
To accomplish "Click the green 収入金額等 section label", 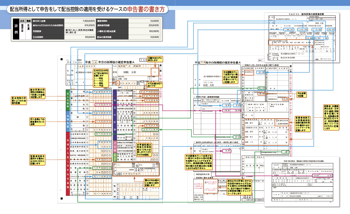I will [x=68, y=101].
